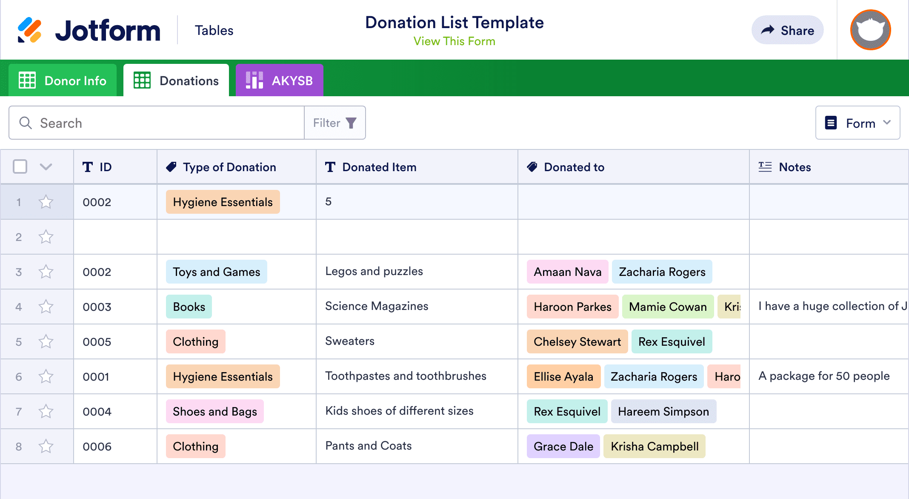The image size is (909, 499).
Task: Click the Notes long-text column icon
Action: tap(765, 167)
